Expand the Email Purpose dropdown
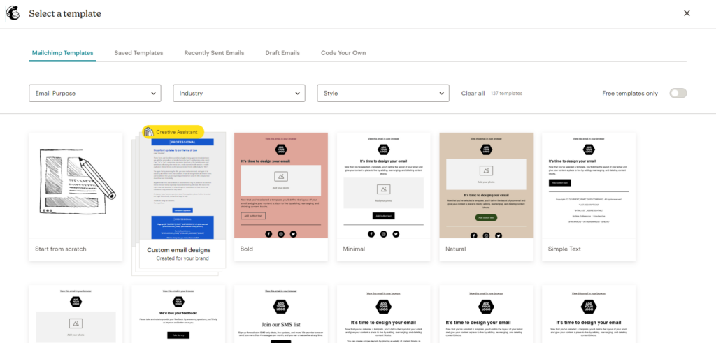Screen dimensions: 716x343 (95, 93)
